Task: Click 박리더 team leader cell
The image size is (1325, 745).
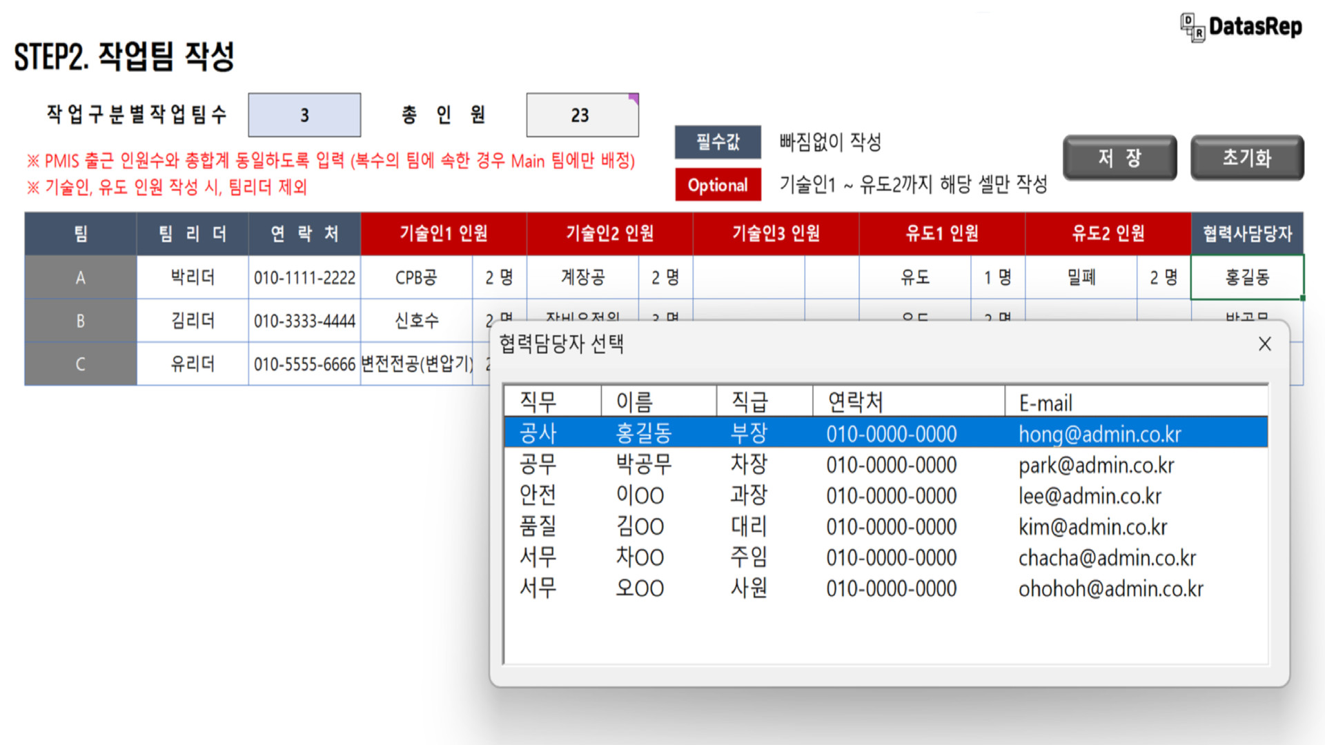Action: 192,277
